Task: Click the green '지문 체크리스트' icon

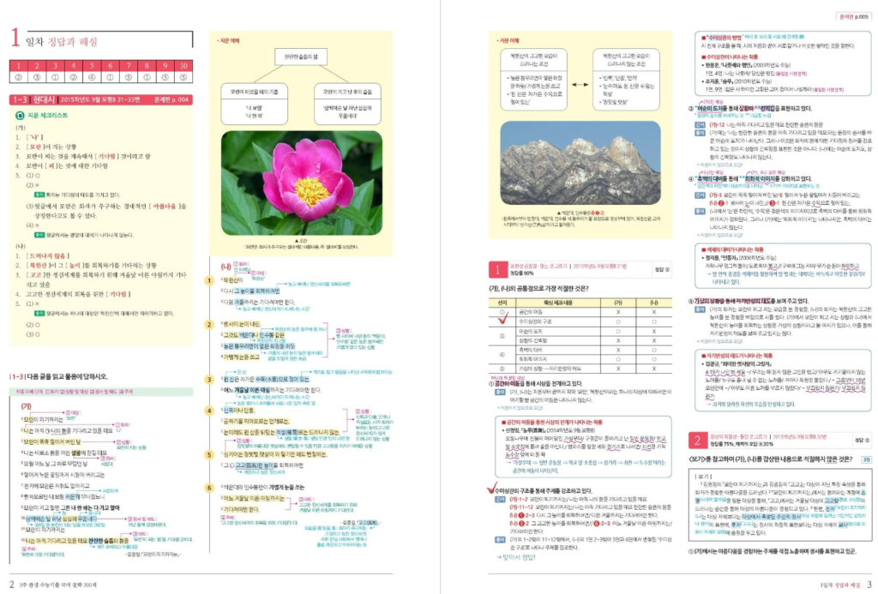Action: pos(20,116)
